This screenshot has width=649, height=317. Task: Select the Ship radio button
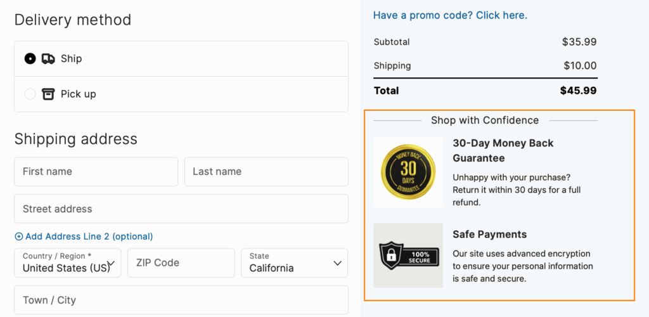pos(30,59)
